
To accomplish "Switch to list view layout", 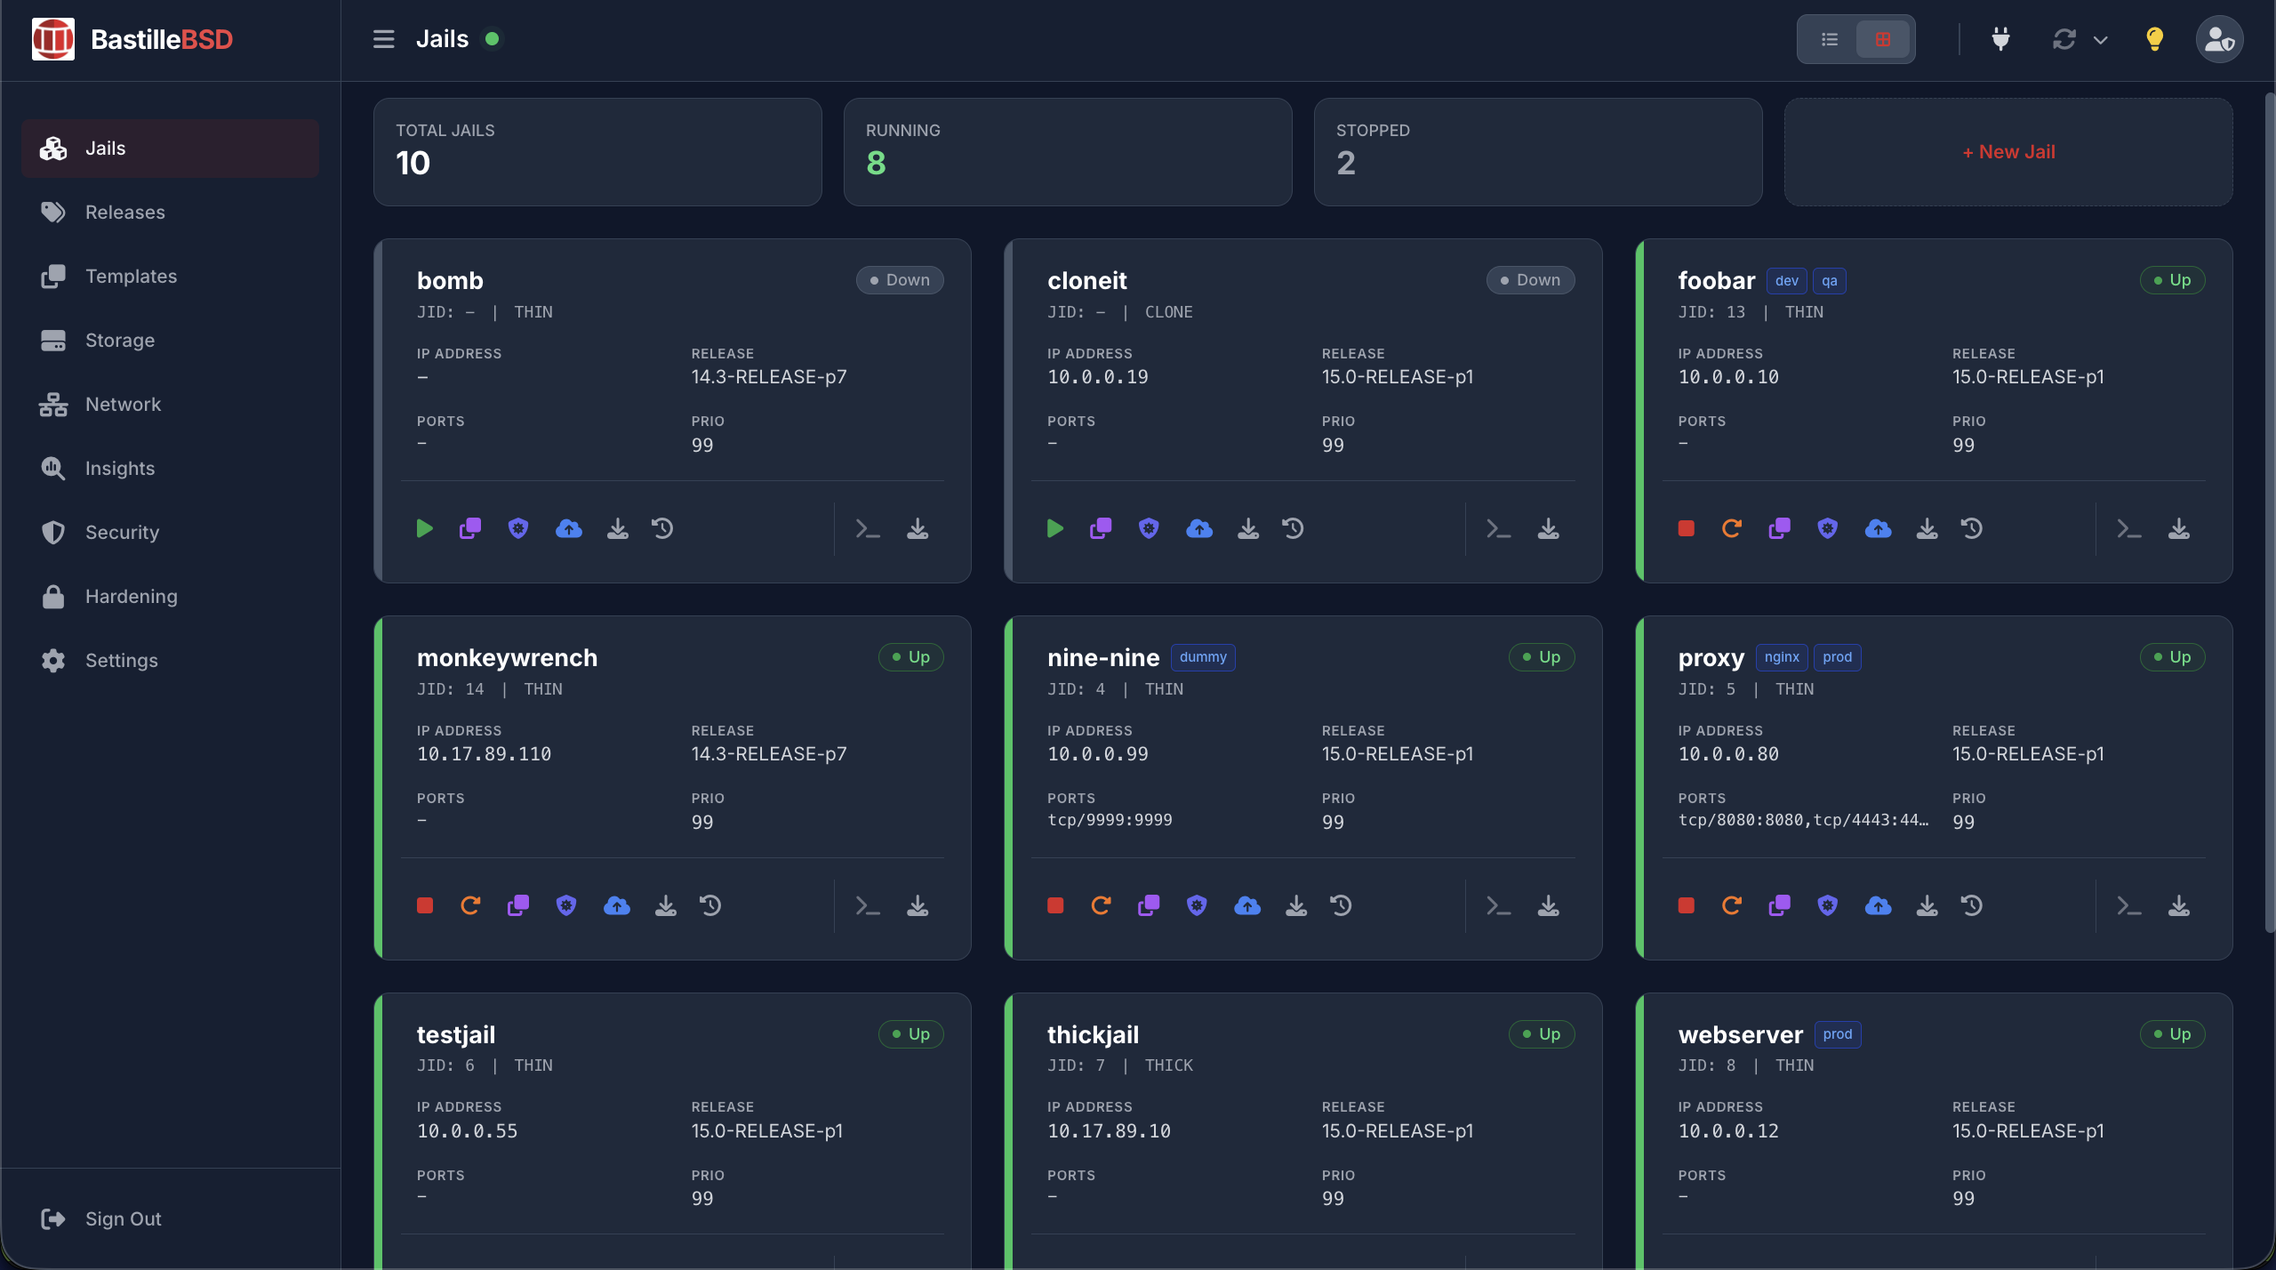I will pos(1830,39).
